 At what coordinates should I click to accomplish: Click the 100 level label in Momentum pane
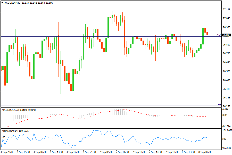[x=3, y=137]
